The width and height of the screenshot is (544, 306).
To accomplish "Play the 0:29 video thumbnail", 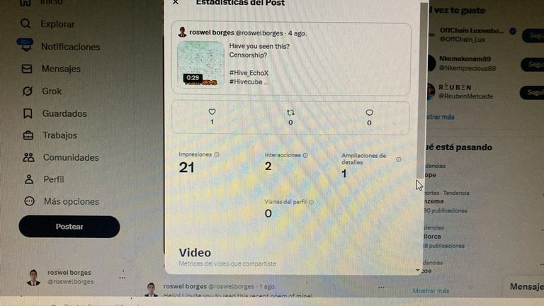I will (200, 64).
